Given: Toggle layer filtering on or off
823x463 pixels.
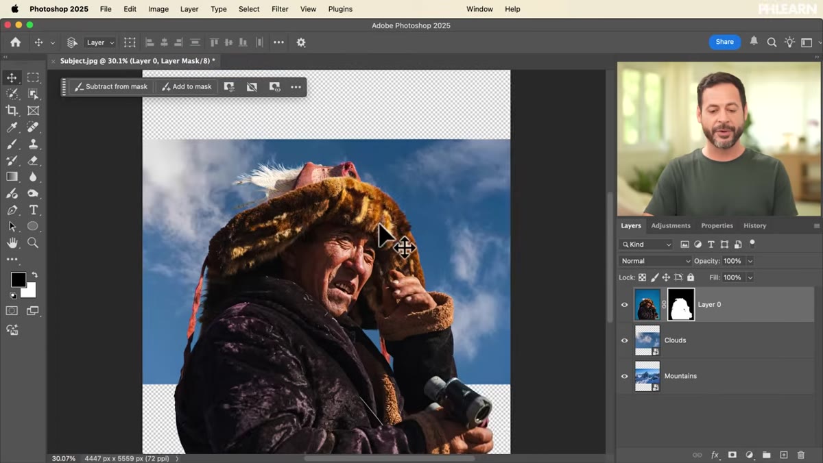Looking at the screenshot, I should point(752,242).
